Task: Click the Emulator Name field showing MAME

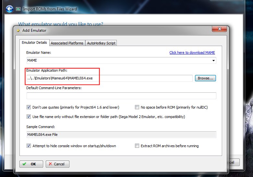Action: [x=121, y=60]
